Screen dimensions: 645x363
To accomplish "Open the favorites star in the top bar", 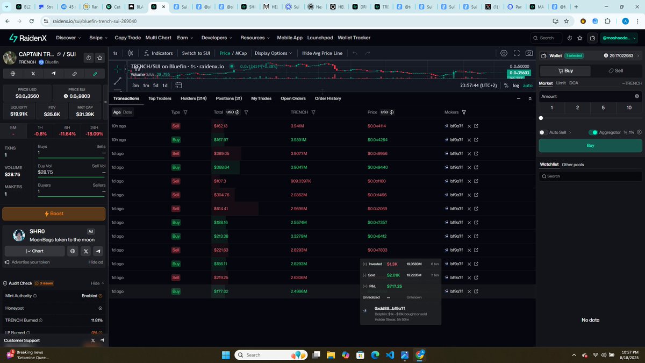I will (579, 38).
